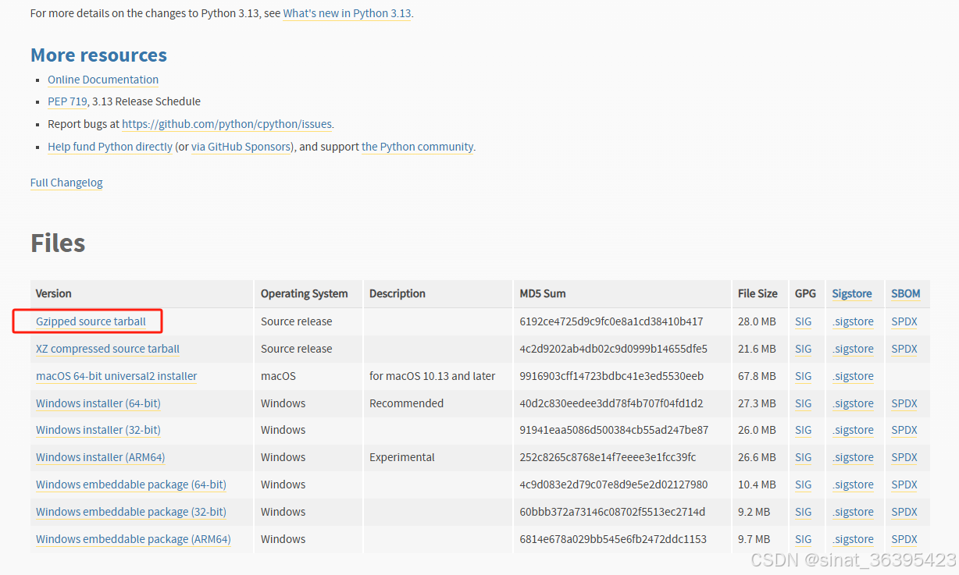Download Windows installer (64-bit)
The height and width of the screenshot is (575, 959).
pyautogui.click(x=98, y=403)
